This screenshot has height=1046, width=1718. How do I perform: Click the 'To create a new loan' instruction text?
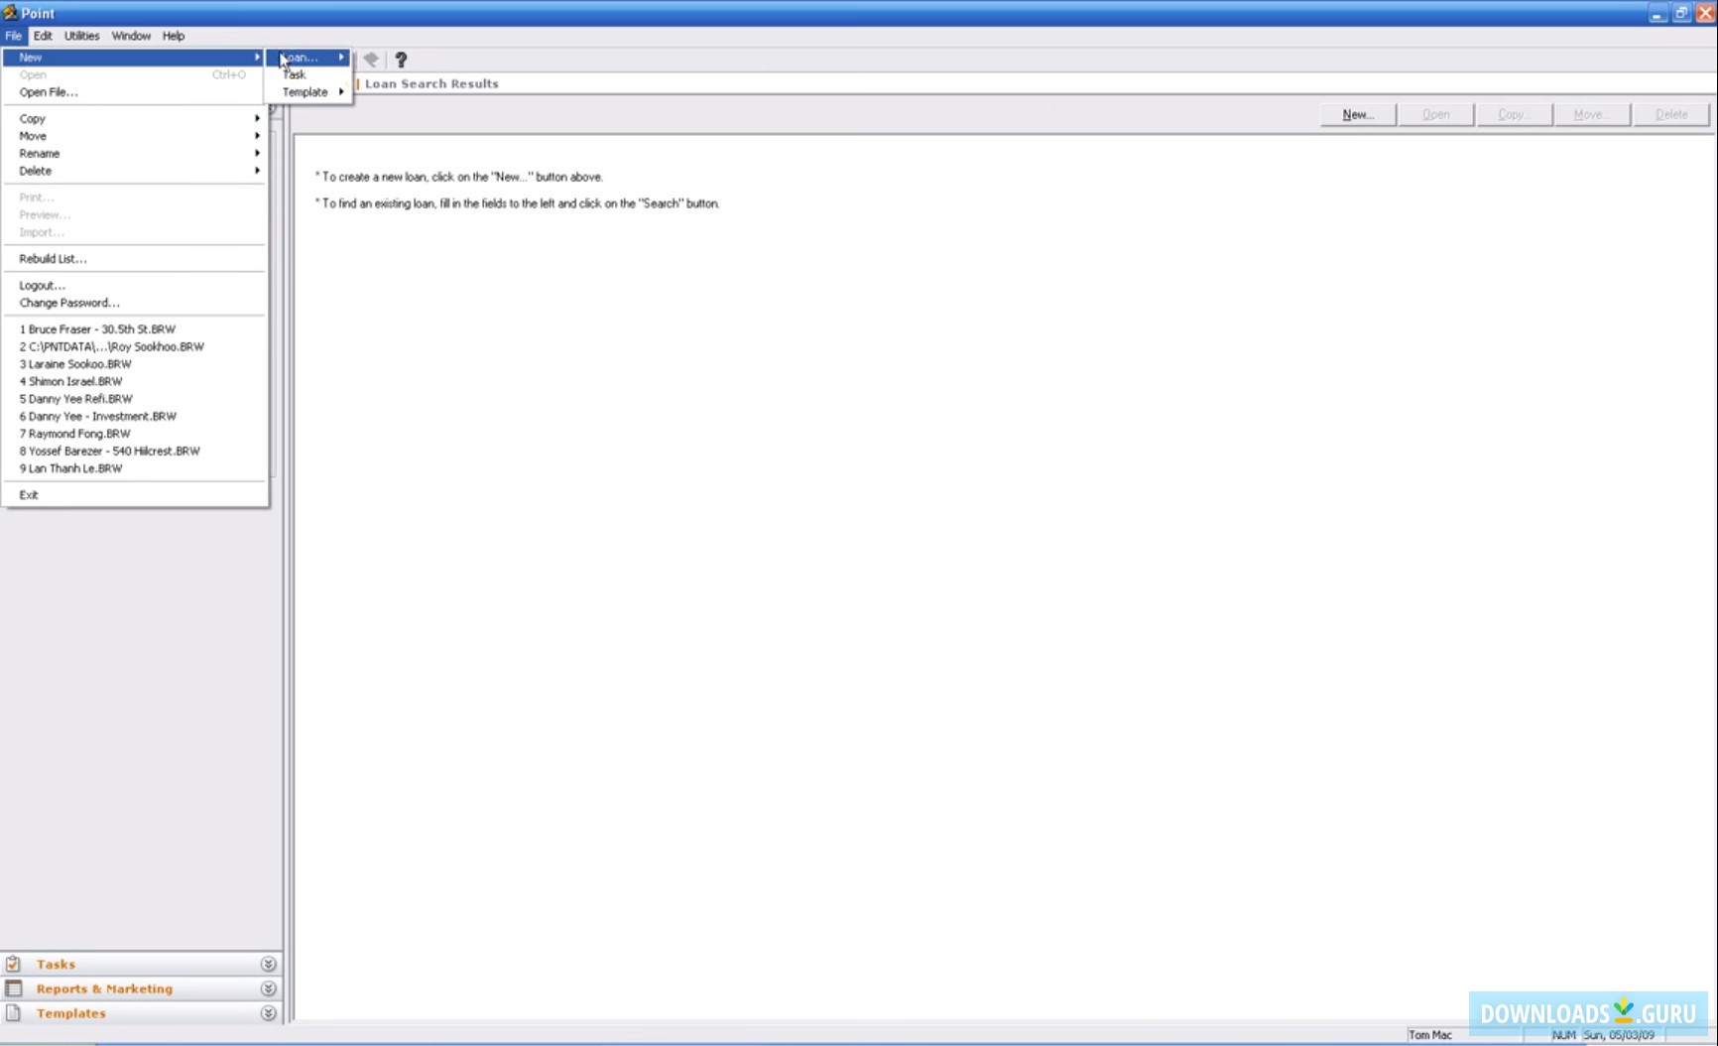[x=459, y=177]
